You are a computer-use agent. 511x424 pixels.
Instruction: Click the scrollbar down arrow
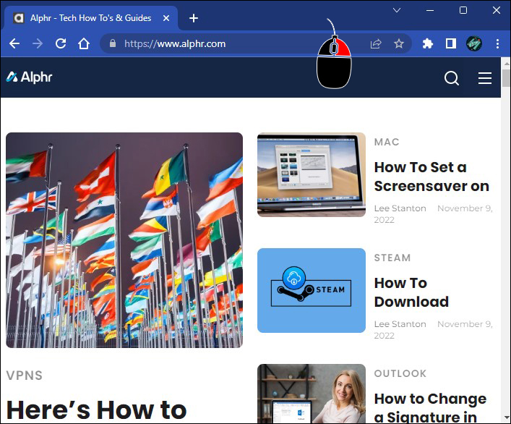tap(506, 417)
